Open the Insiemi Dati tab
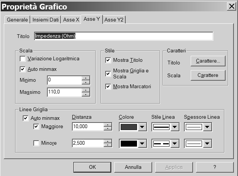The width and height of the screenshot is (238, 176). [x=45, y=20]
